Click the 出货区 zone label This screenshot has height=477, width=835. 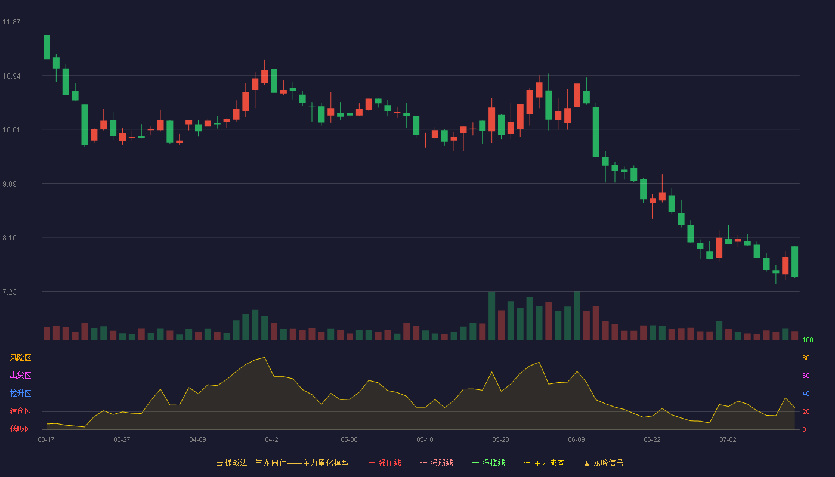coord(20,376)
